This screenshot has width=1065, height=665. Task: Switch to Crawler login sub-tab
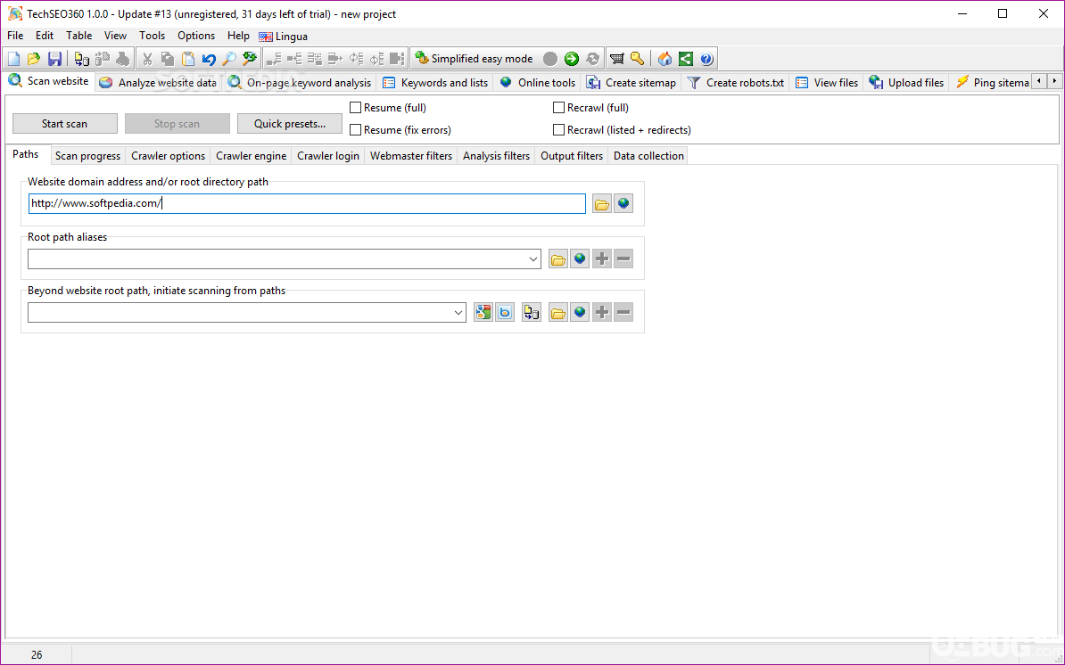point(328,156)
